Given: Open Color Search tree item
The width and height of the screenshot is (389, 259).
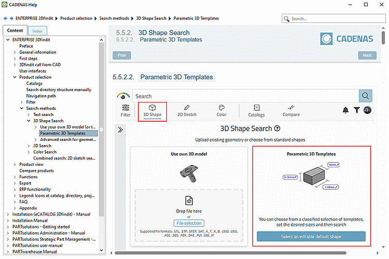Looking at the screenshot, I should tap(45, 152).
